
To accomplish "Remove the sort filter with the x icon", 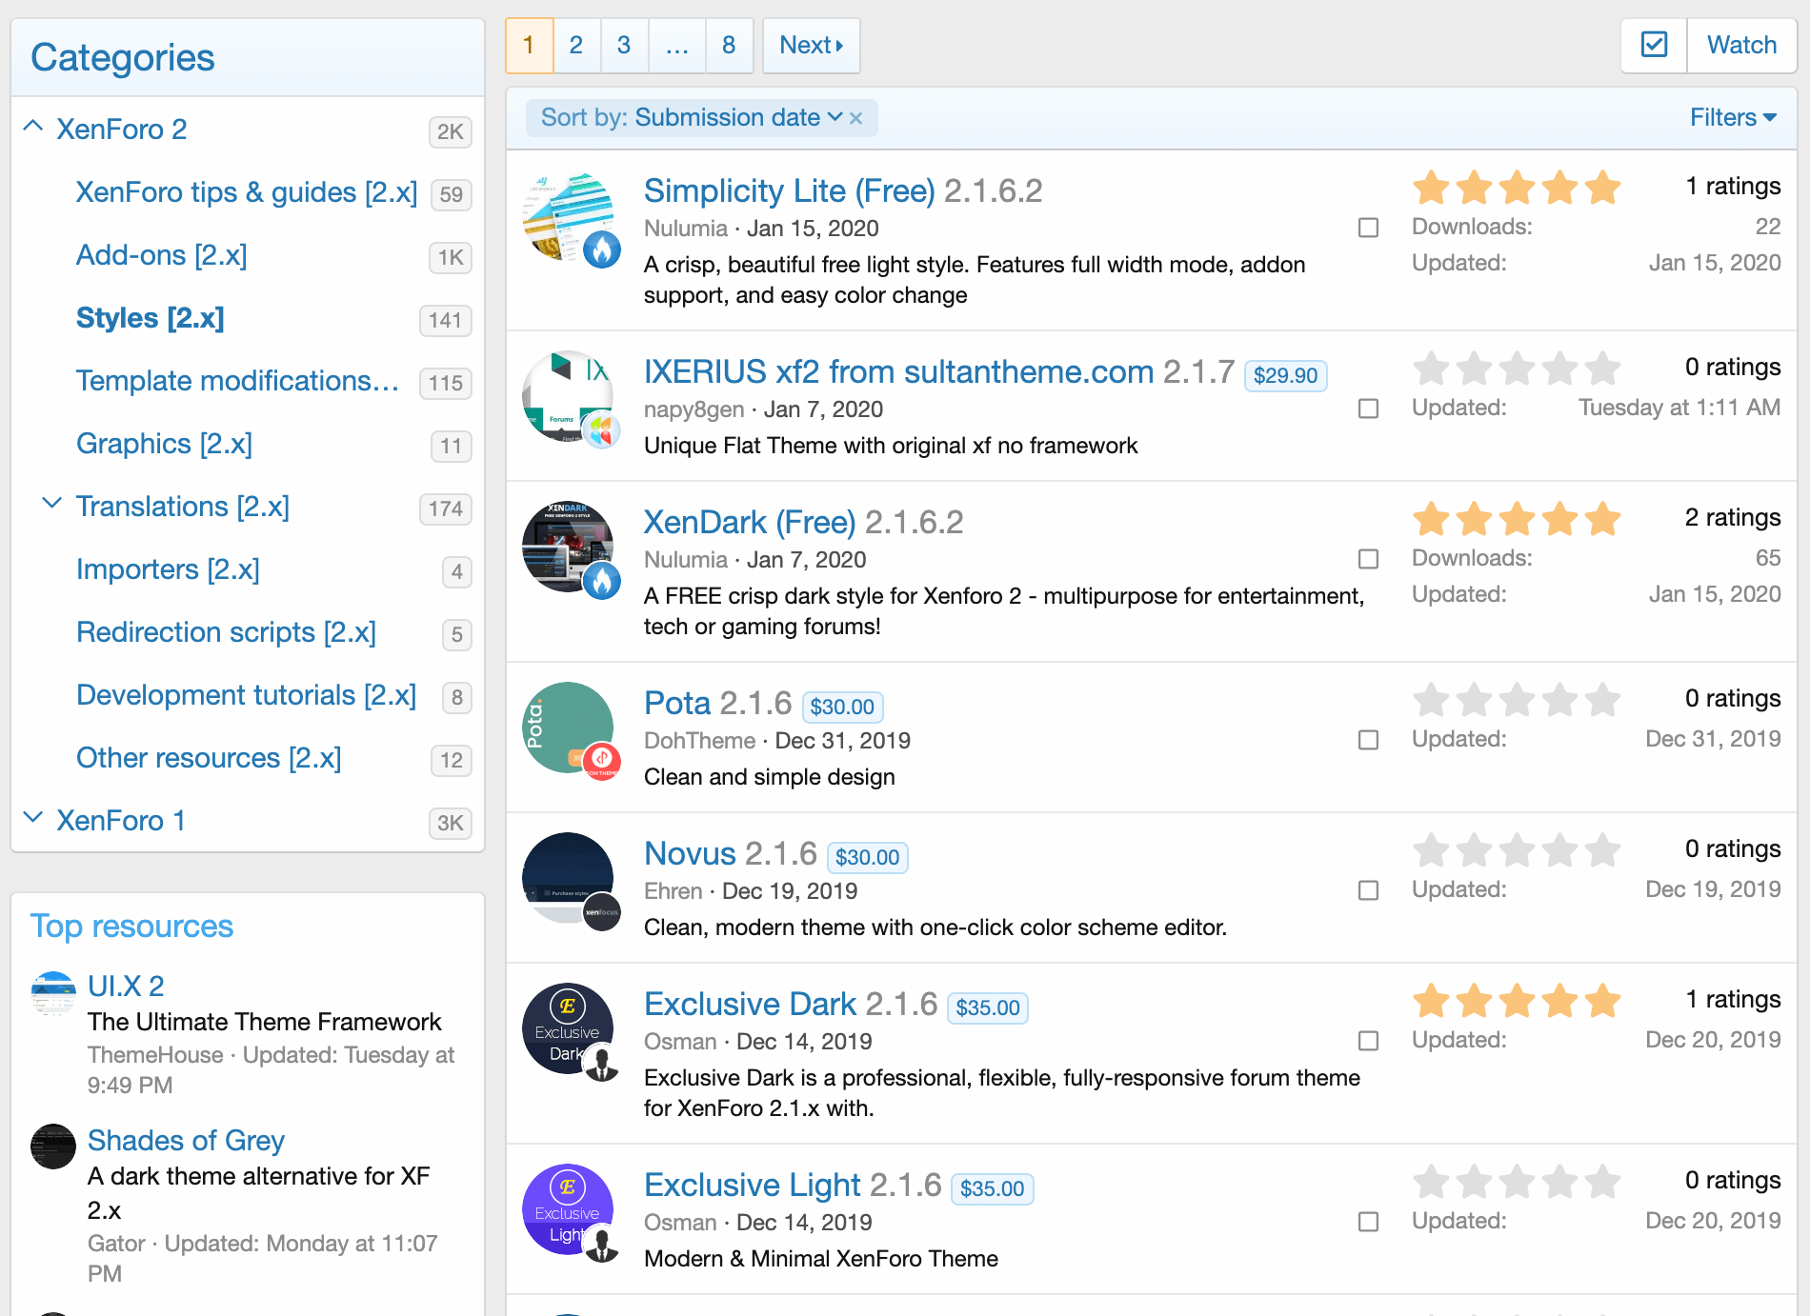I will pyautogui.click(x=856, y=118).
